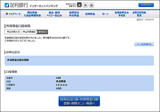Screen dimensions: 160x112
Task: Click the 外貨預金口座削除 page heading
Action: (x=18, y=26)
